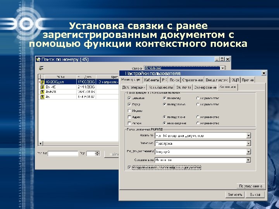This screenshot has height=209, width=279.
Task: Click the document icon of row 45/2005доп
Action: coord(42,82)
